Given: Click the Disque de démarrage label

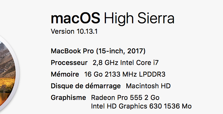Looking at the screenshot, I should (x=86, y=86).
